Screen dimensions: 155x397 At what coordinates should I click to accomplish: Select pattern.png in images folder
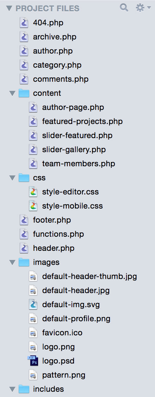pyautogui.click(x=64, y=375)
